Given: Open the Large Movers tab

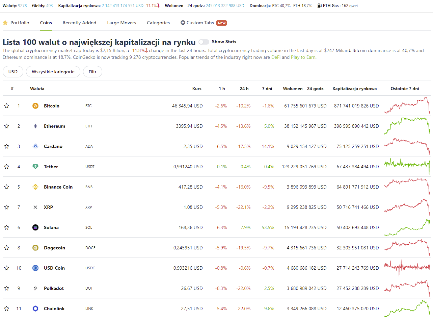Looking at the screenshot, I should point(121,23).
